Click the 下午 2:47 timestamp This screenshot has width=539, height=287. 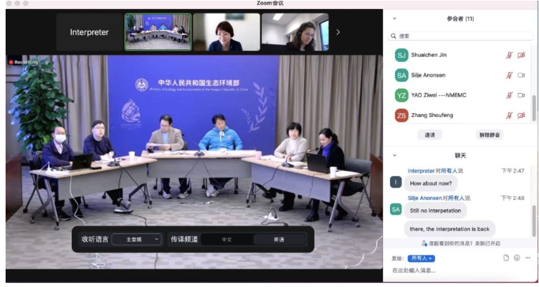[x=513, y=171]
